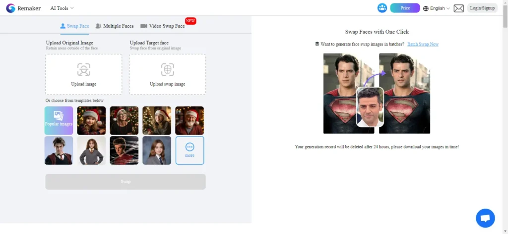This screenshot has height=234, width=508.
Task: Click the Login/Signup button
Action: point(482,8)
